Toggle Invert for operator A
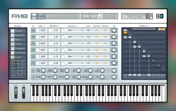The width and height of the screenshot is (176, 111). point(88,30)
